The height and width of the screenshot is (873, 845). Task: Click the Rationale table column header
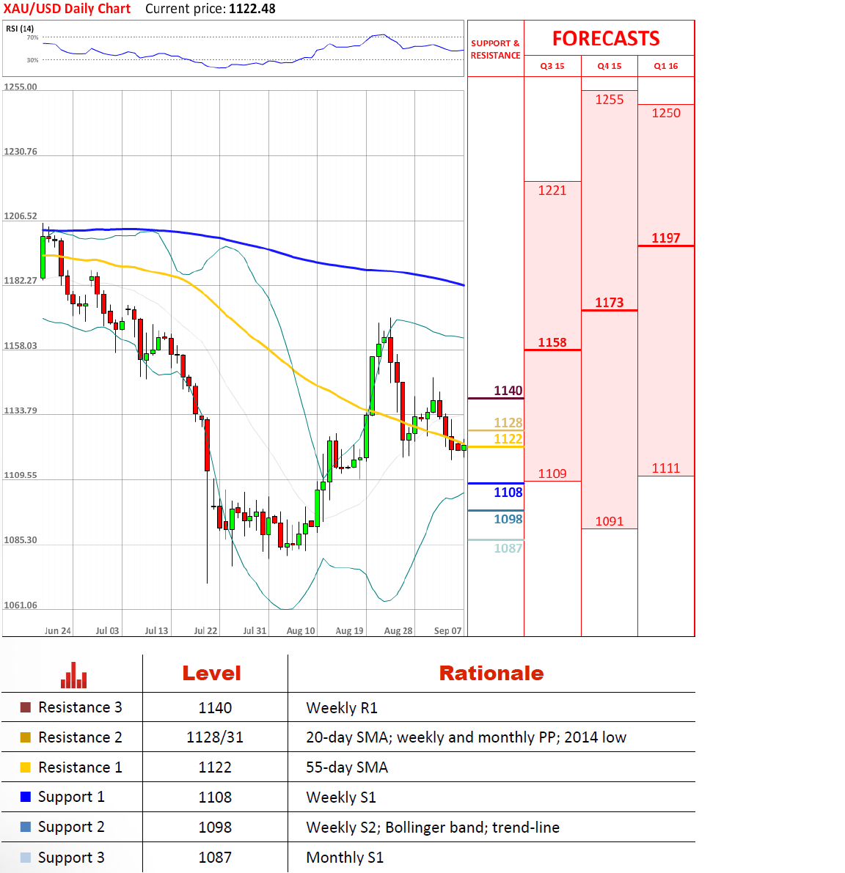pyautogui.click(x=491, y=673)
